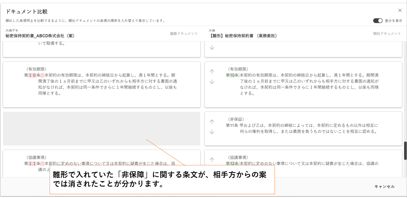Click down arrow beside right 有効期限 clause

[x=212, y=82]
